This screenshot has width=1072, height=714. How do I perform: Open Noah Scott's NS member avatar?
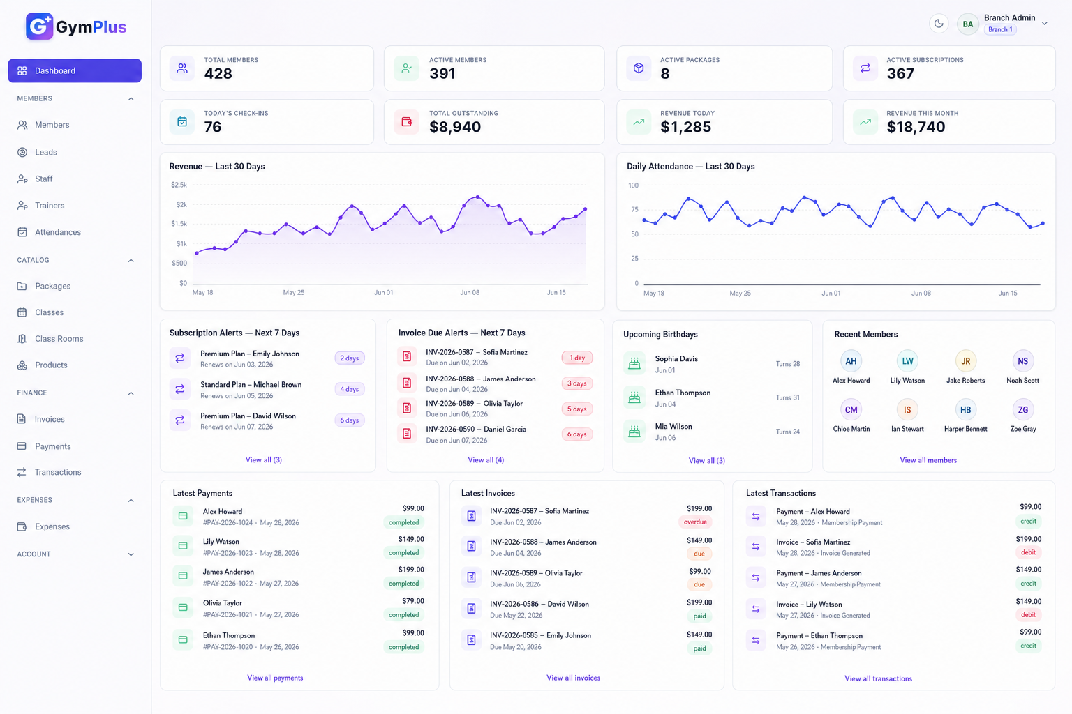pyautogui.click(x=1022, y=361)
